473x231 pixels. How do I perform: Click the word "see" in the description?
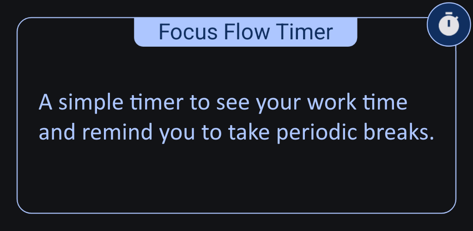pyautogui.click(x=233, y=103)
